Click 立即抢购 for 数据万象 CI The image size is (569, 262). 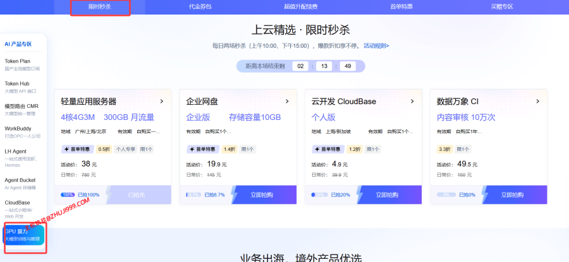514,195
